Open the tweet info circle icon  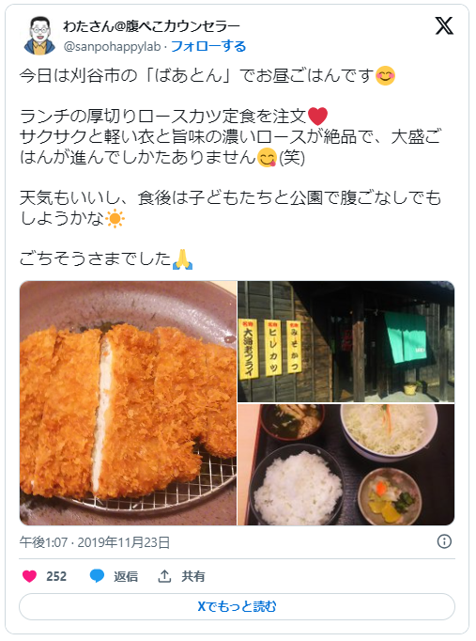444,541
